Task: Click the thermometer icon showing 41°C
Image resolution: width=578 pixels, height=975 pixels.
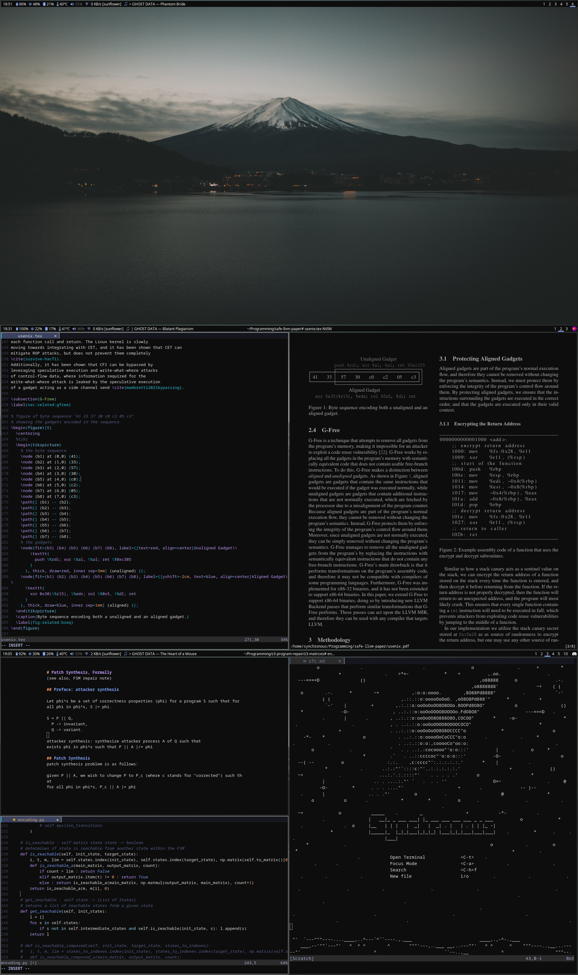Action: (60, 329)
